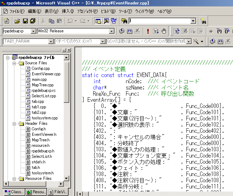233x196 pixels.
Task: Click the Insert/Remove Breakpoint hand icon
Action: point(164,31)
